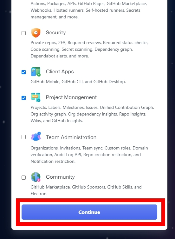This screenshot has height=239, width=175.
Task: Select the Team Administration heading label
Action: pos(71,137)
